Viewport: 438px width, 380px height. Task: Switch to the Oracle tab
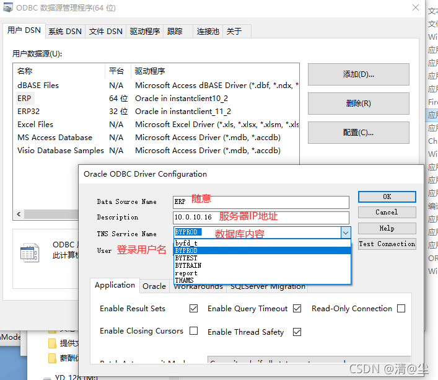click(154, 286)
